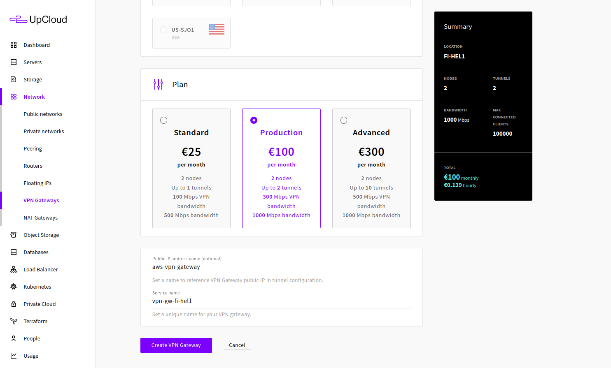This screenshot has width=611, height=368.
Task: Select the US-SJO1 location radio button
Action: coord(163,30)
